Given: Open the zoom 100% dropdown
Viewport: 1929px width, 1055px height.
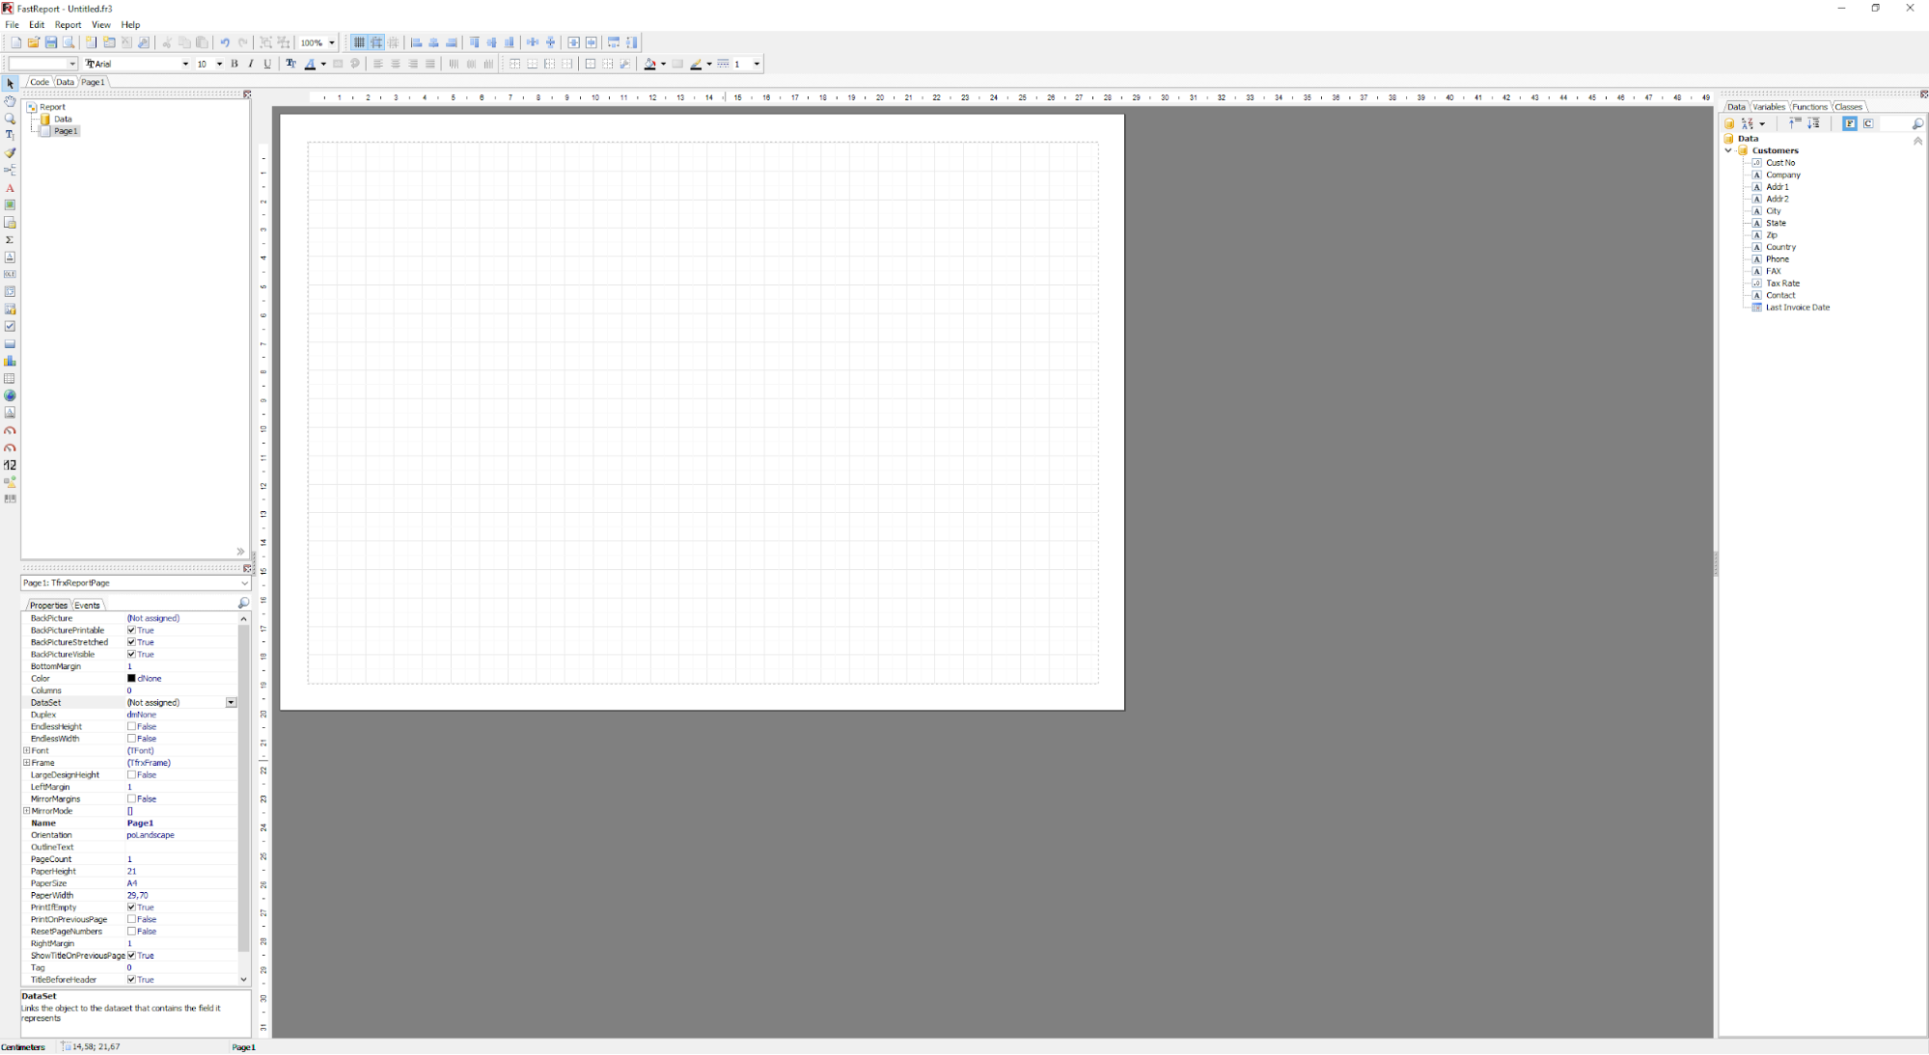Looking at the screenshot, I should [332, 42].
